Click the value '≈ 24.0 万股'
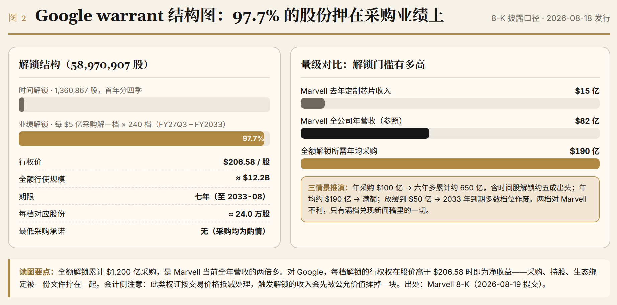The image size is (617, 305). (249, 214)
